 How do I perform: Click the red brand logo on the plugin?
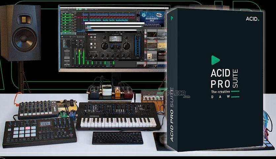(x=89, y=34)
